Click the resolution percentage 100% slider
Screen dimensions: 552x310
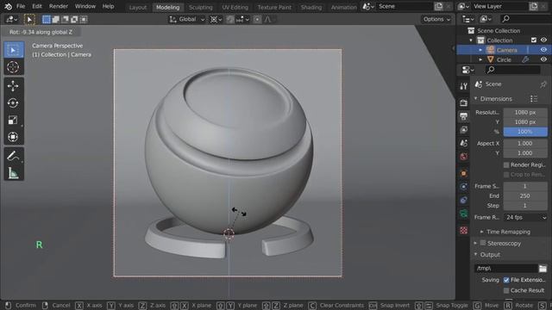pos(525,132)
